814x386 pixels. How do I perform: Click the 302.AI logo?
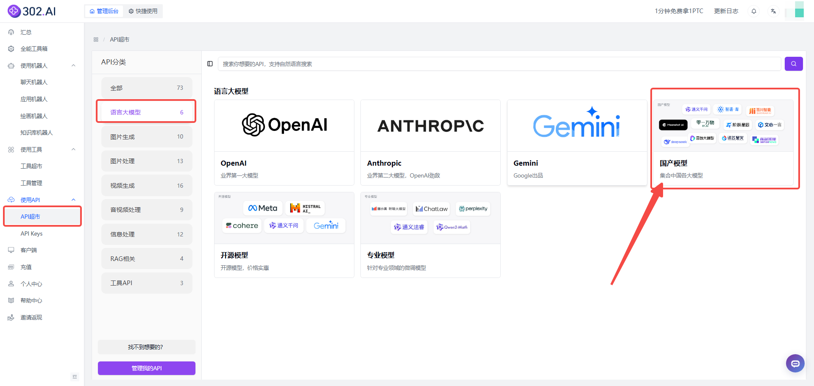tap(32, 11)
